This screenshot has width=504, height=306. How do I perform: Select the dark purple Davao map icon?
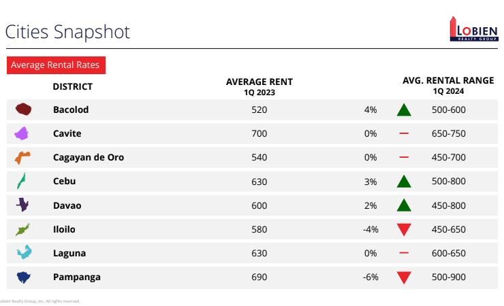(22, 205)
